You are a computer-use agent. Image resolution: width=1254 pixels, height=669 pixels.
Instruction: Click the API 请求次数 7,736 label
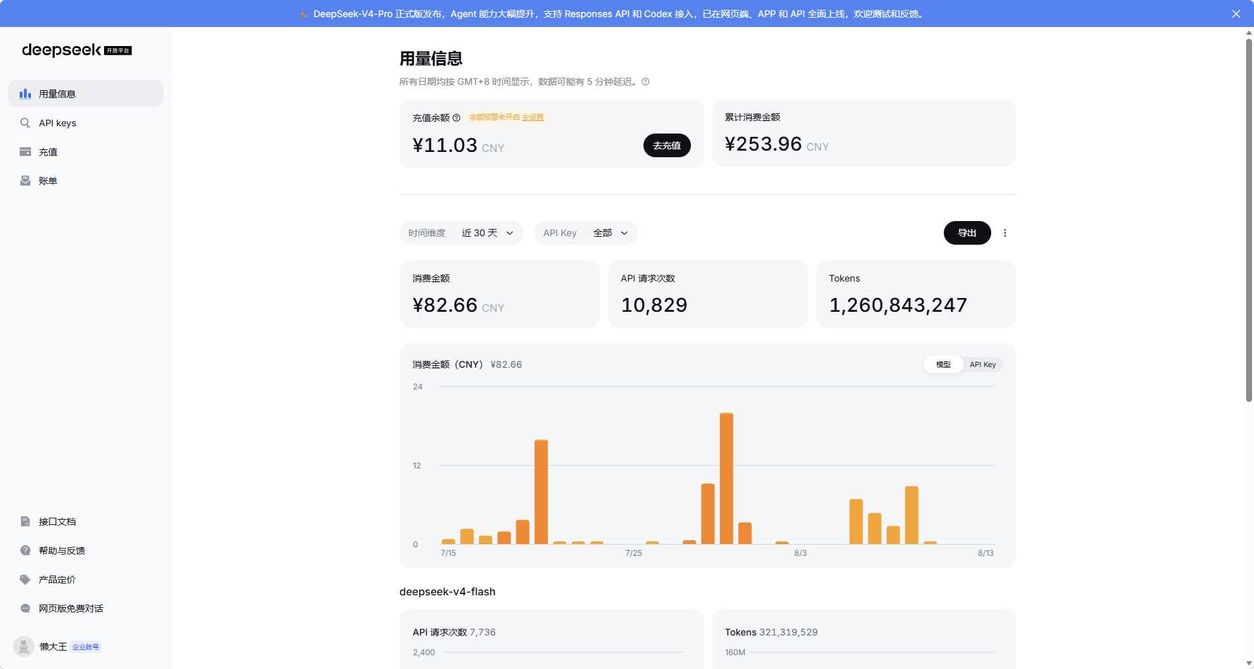tap(454, 632)
